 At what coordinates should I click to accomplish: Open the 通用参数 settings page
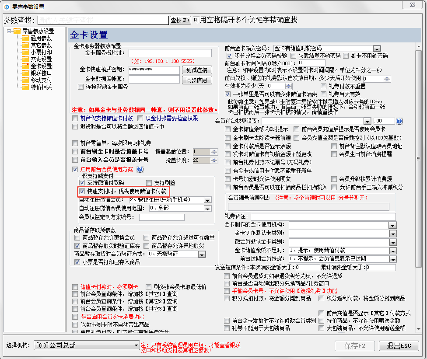pyautogui.click(x=41, y=38)
